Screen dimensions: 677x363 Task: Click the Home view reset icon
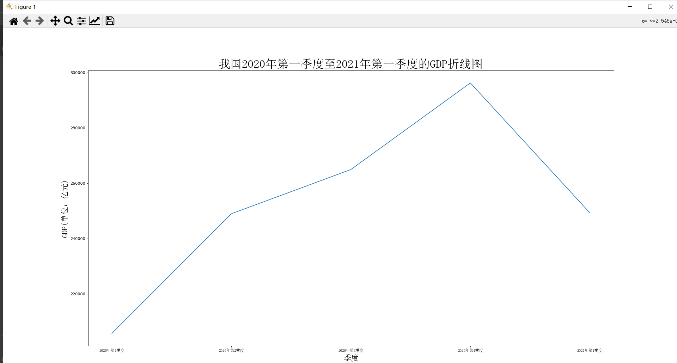point(13,21)
